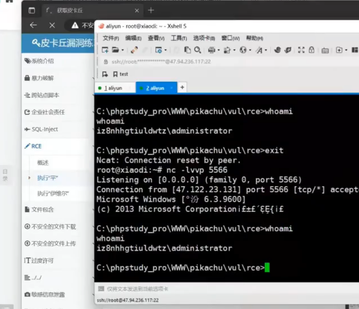
Task: Click the green leaf Xagent icon
Action: click(x=288, y=50)
